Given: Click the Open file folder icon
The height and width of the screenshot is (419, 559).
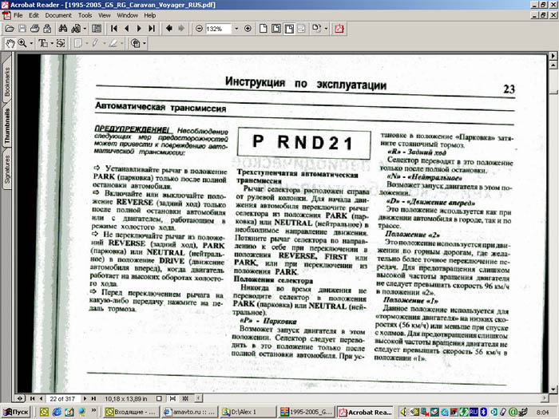Looking at the screenshot, I should (x=9, y=28).
